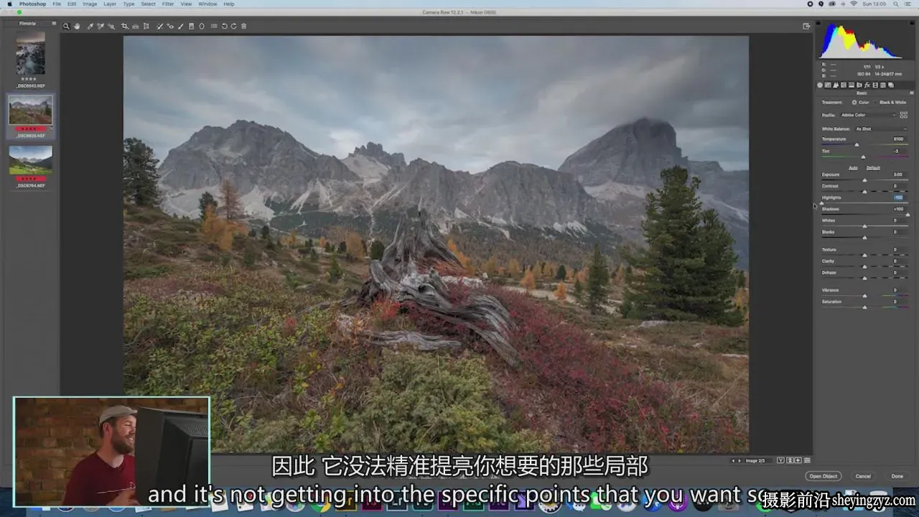Open the Effects (fx) panel tab
Viewport: 919px width, 517px height.
pyautogui.click(x=867, y=85)
